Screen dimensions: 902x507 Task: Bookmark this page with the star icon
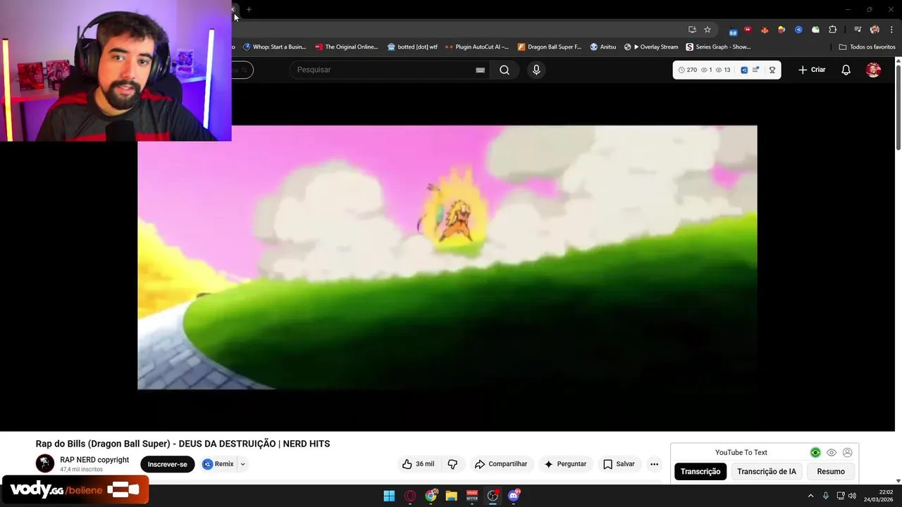[x=708, y=30]
